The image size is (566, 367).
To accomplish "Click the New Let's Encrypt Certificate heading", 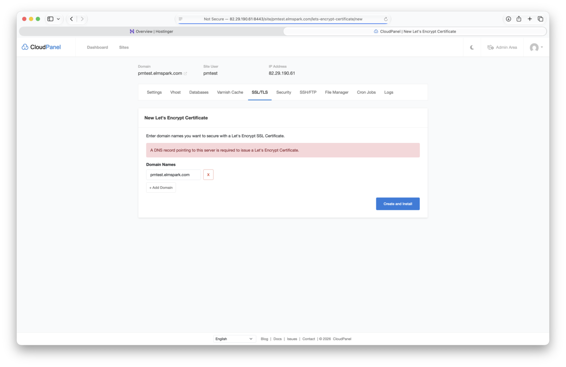I will click(176, 118).
